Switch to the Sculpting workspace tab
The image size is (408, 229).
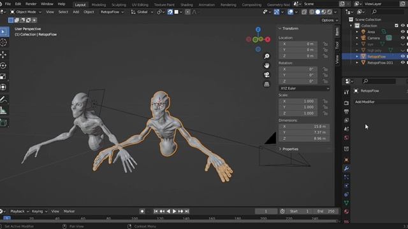(119, 4)
